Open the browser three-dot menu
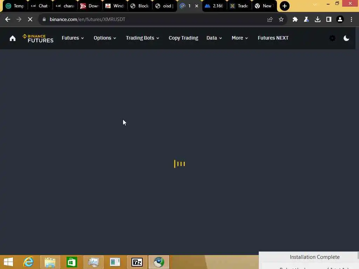 click(351, 20)
